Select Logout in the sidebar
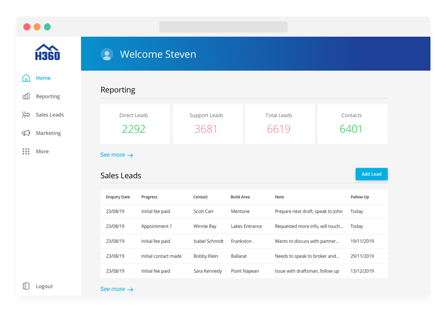The height and width of the screenshot is (312, 447). [44, 286]
